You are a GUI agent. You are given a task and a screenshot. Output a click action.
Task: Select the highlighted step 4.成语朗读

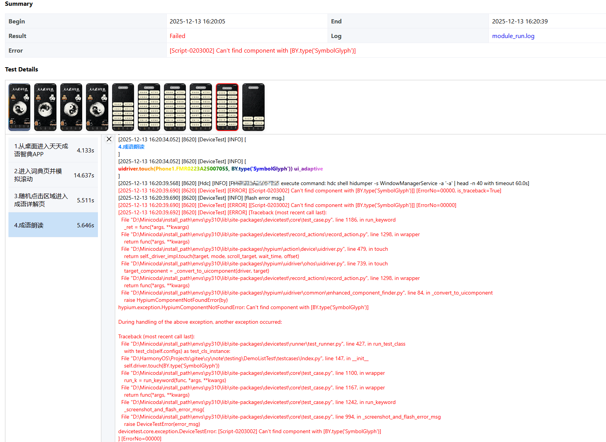click(53, 225)
